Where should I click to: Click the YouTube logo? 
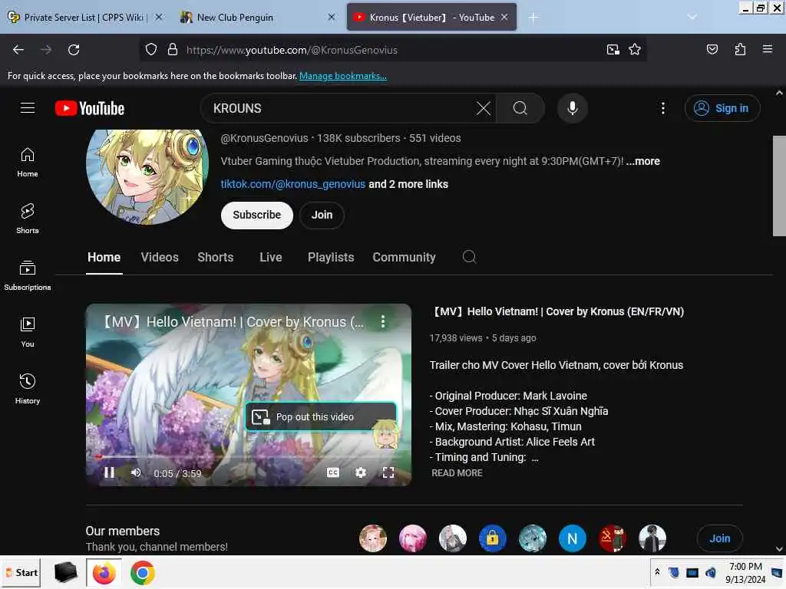90,108
